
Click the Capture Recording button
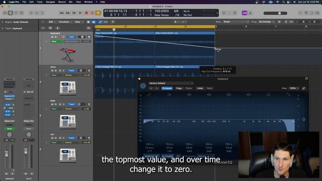click(x=92, y=13)
